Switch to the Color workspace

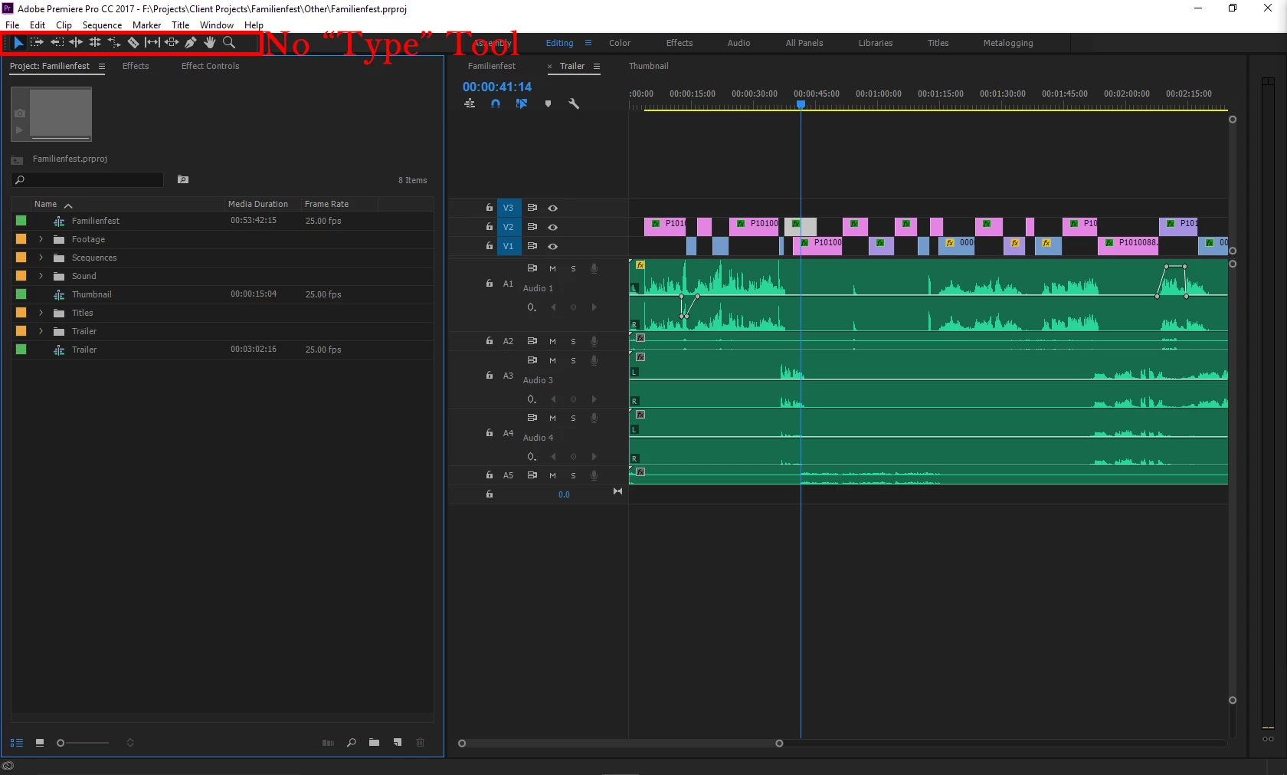pos(620,43)
